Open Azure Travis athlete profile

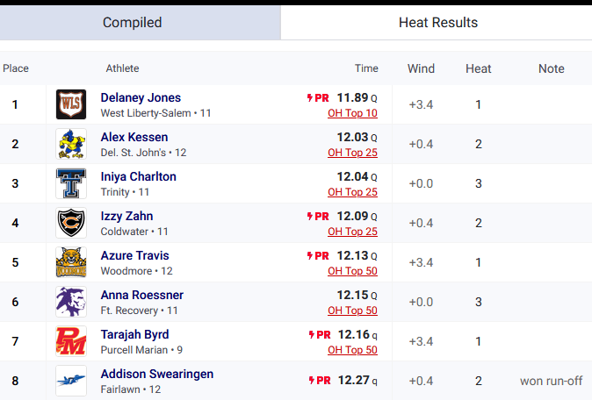click(134, 255)
